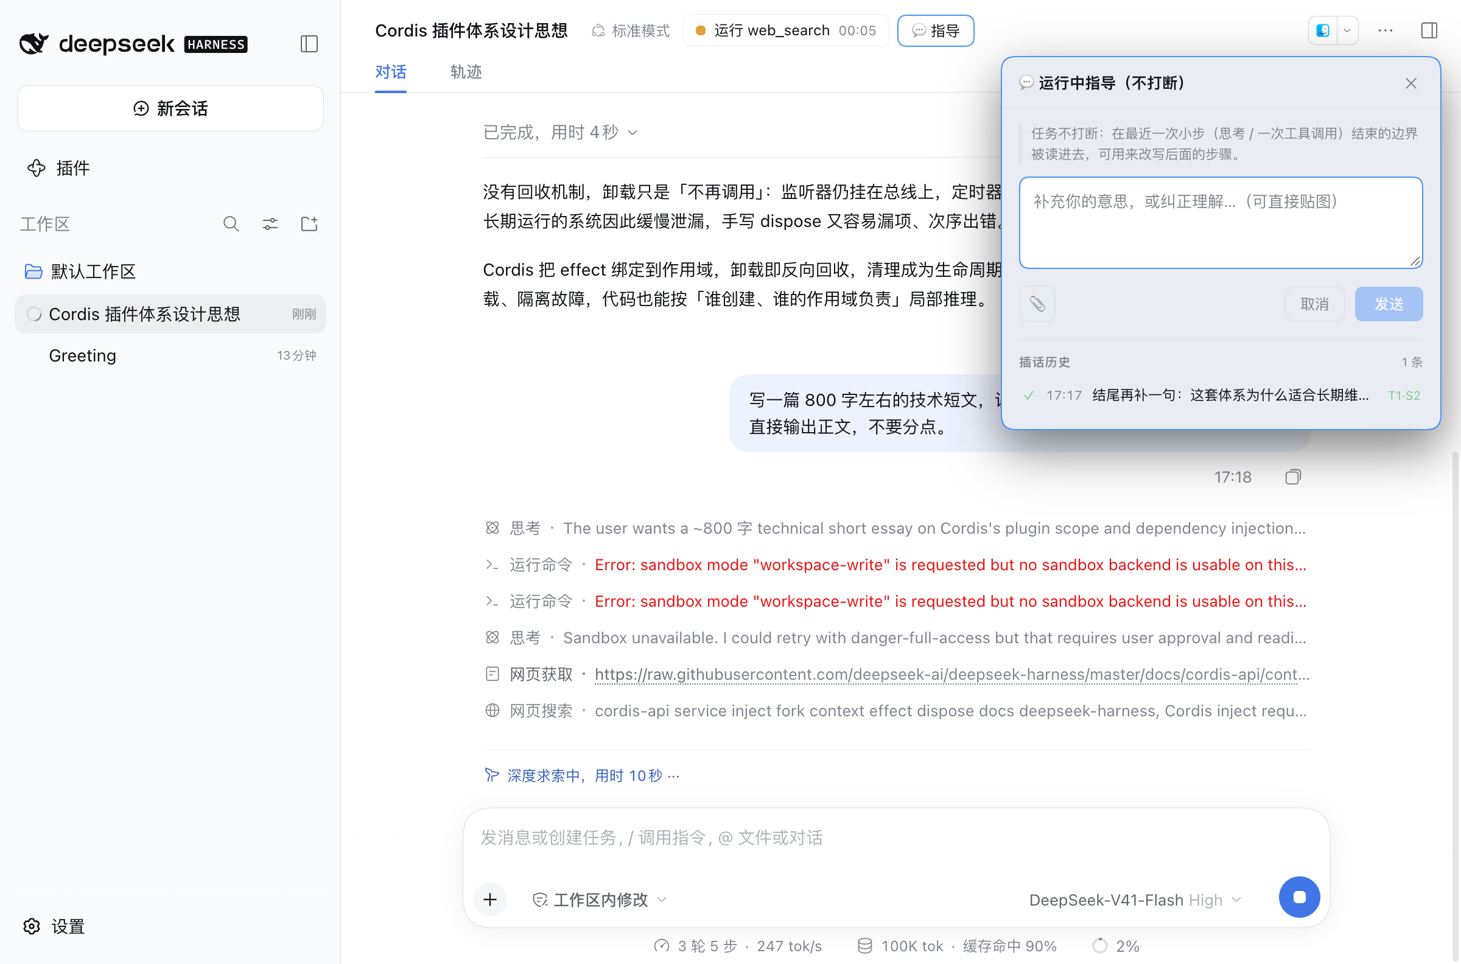This screenshot has height=964, width=1461.
Task: Open the raw.githubusercontent.com fetched link
Action: 952,674
